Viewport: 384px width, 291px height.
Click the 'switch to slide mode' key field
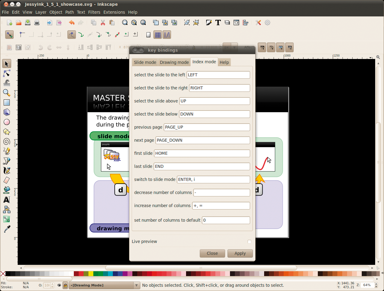214,179
